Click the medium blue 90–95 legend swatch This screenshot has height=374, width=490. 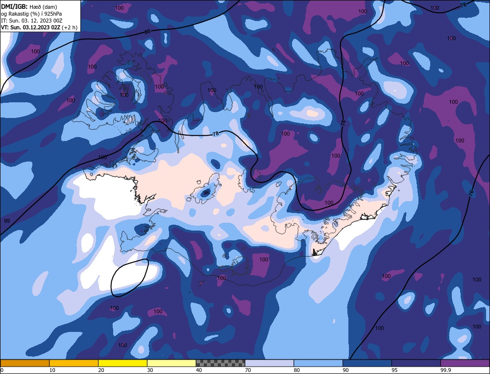pos(367,363)
